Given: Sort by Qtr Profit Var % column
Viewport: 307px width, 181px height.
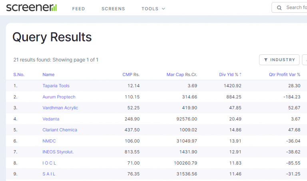Looking at the screenshot, I should tap(285, 75).
